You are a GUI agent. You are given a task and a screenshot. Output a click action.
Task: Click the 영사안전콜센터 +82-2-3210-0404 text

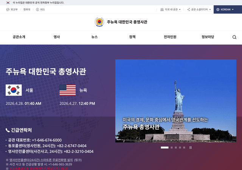coord(51,151)
